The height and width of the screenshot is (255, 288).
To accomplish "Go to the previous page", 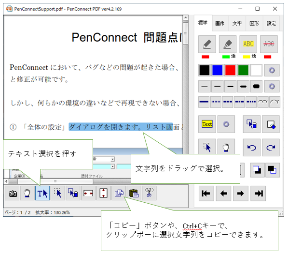I will tap(223, 194).
